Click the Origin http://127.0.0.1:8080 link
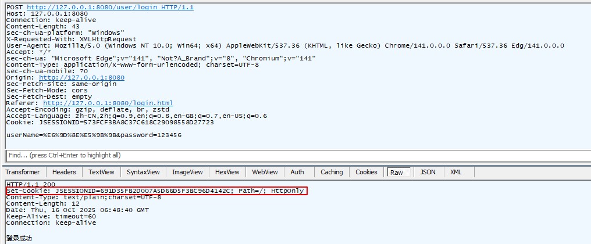Screen dimensions: 591x244 [x=81, y=78]
